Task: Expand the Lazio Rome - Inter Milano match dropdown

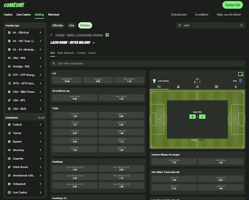Action: pos(94,43)
